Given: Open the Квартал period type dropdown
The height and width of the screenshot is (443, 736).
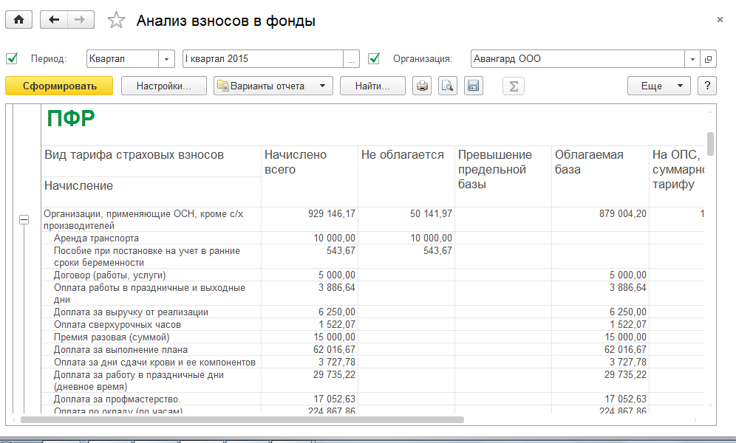Looking at the screenshot, I should tap(167, 58).
